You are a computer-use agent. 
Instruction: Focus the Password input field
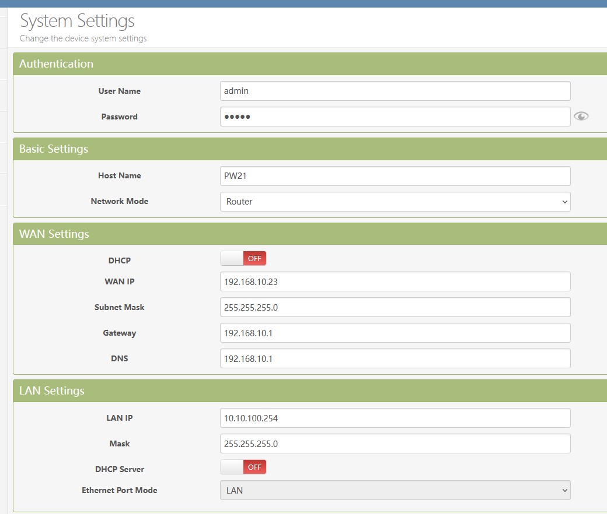[x=395, y=117]
